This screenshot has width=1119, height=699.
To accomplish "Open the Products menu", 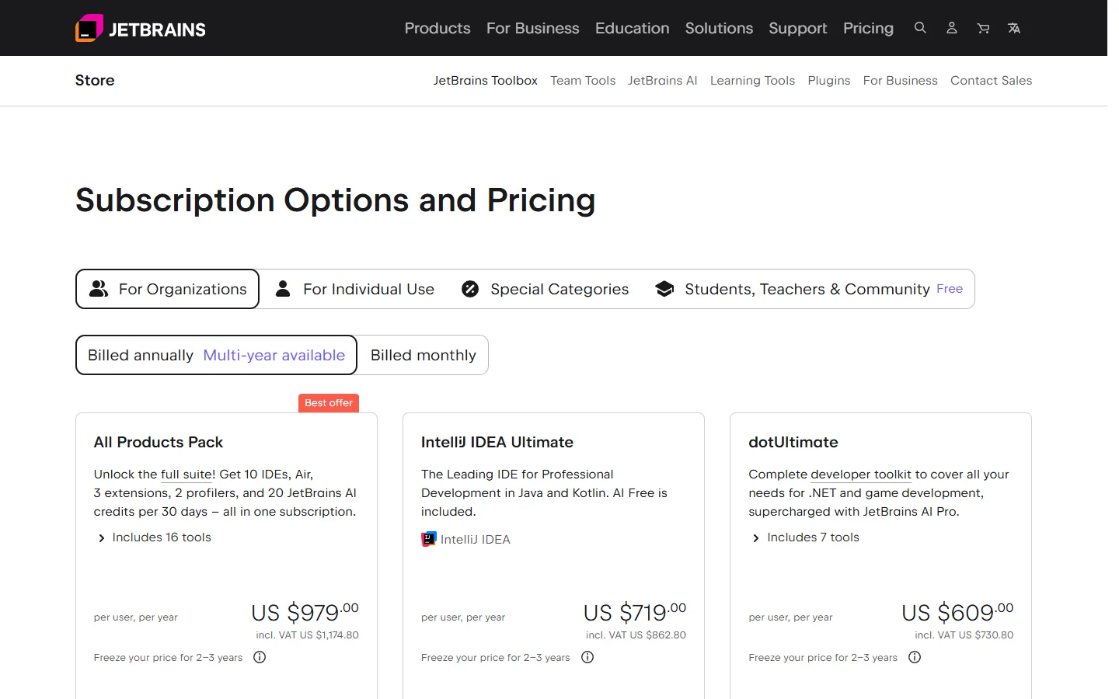I will point(437,28).
